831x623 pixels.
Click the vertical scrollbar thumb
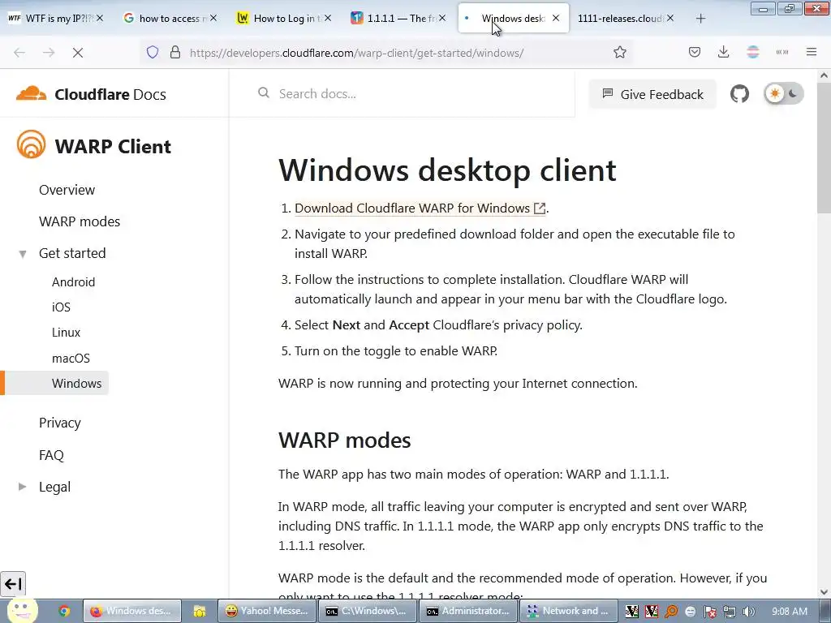(825, 148)
